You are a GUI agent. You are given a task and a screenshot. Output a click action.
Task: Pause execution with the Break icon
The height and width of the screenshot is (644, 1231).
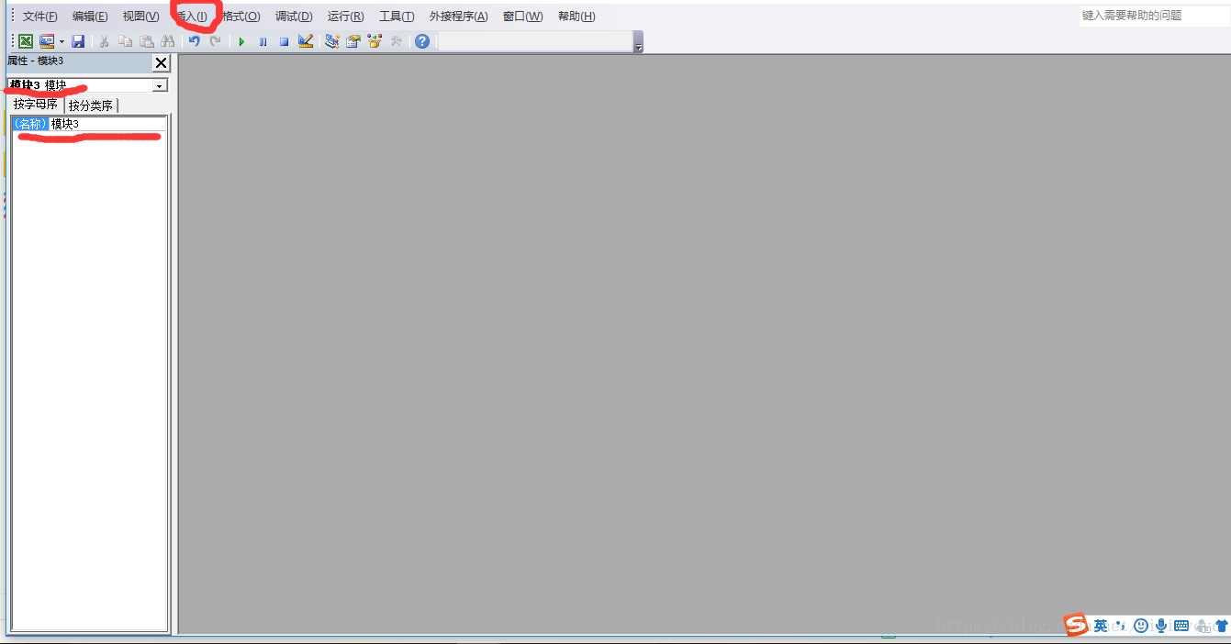coord(263,41)
